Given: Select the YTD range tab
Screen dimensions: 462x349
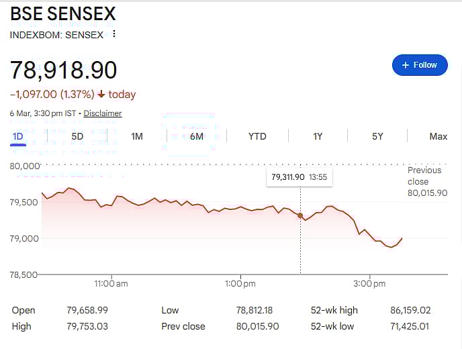Looking at the screenshot, I should pyautogui.click(x=257, y=136).
